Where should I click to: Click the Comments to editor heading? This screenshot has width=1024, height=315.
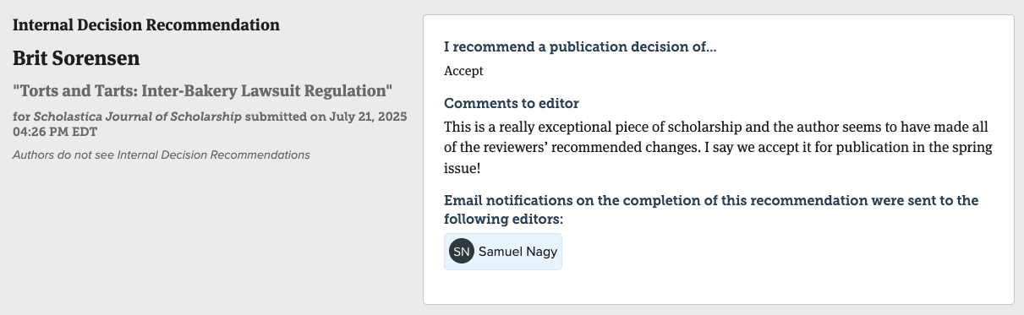click(x=512, y=103)
